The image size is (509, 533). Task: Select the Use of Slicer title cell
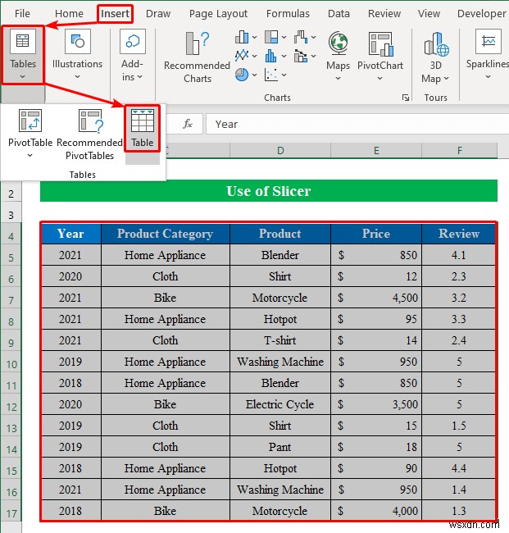coord(268,191)
